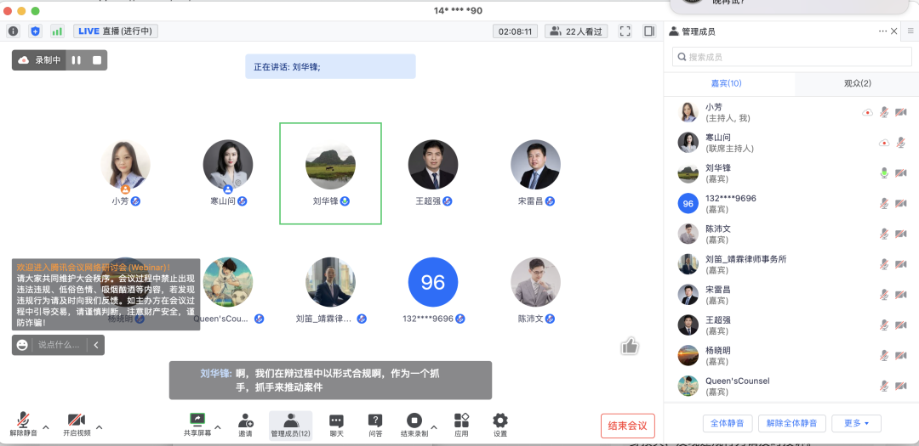The height and width of the screenshot is (446, 919).
Task: Enter full screen mode
Action: click(x=625, y=31)
